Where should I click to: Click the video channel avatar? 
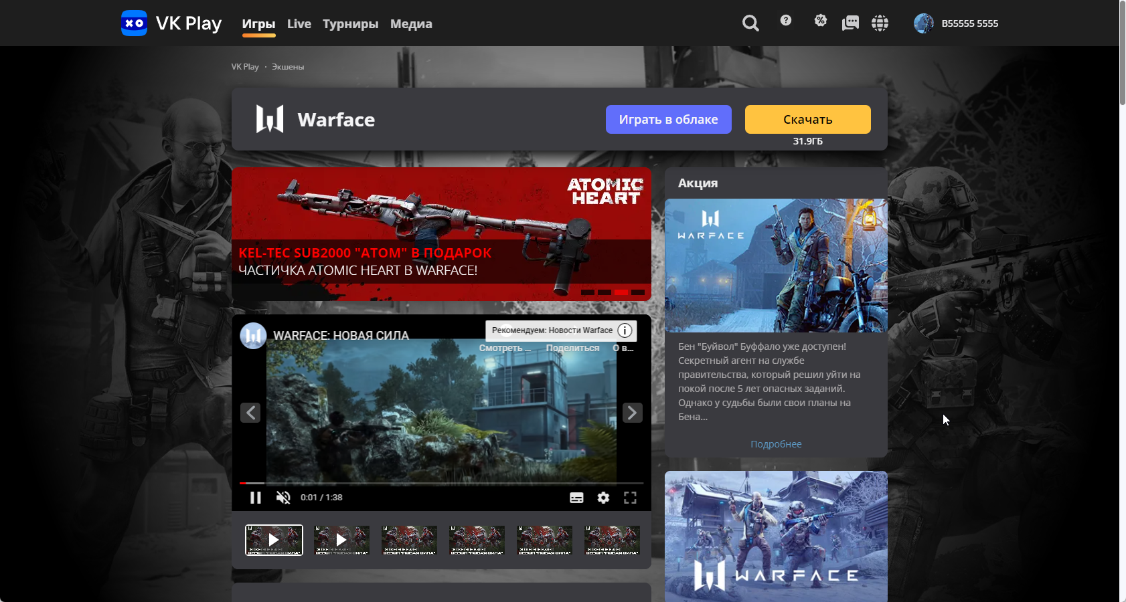click(253, 336)
